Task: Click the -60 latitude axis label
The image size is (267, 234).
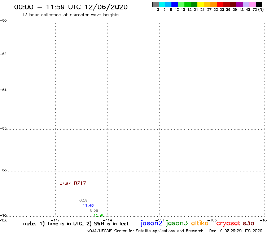Action: pyautogui.click(x=3, y=21)
